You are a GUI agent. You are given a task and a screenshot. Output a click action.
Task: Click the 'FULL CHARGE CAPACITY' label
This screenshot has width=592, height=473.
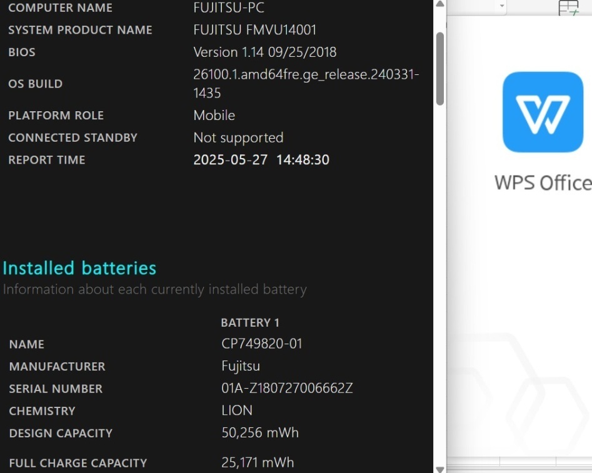[78, 463]
